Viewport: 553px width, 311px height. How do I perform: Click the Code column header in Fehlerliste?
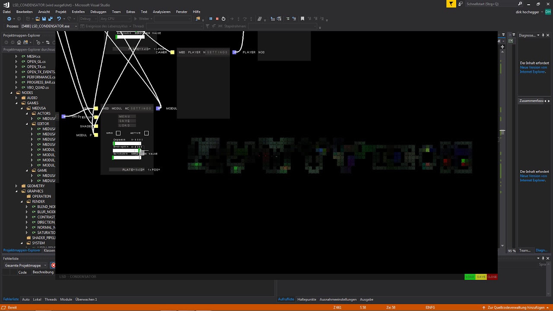point(22,272)
